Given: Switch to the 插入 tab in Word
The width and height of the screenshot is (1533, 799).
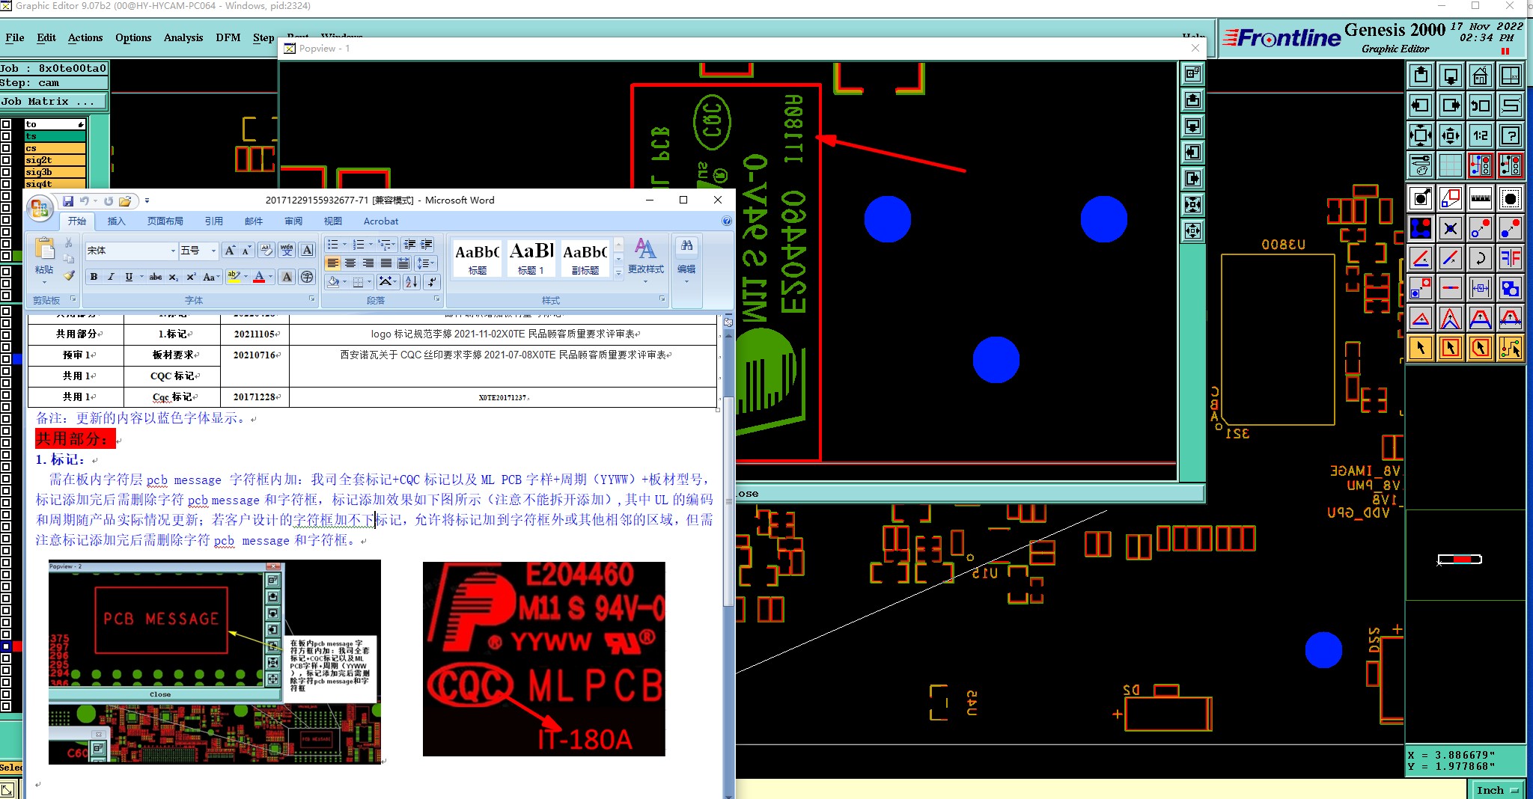Looking at the screenshot, I should tap(116, 221).
